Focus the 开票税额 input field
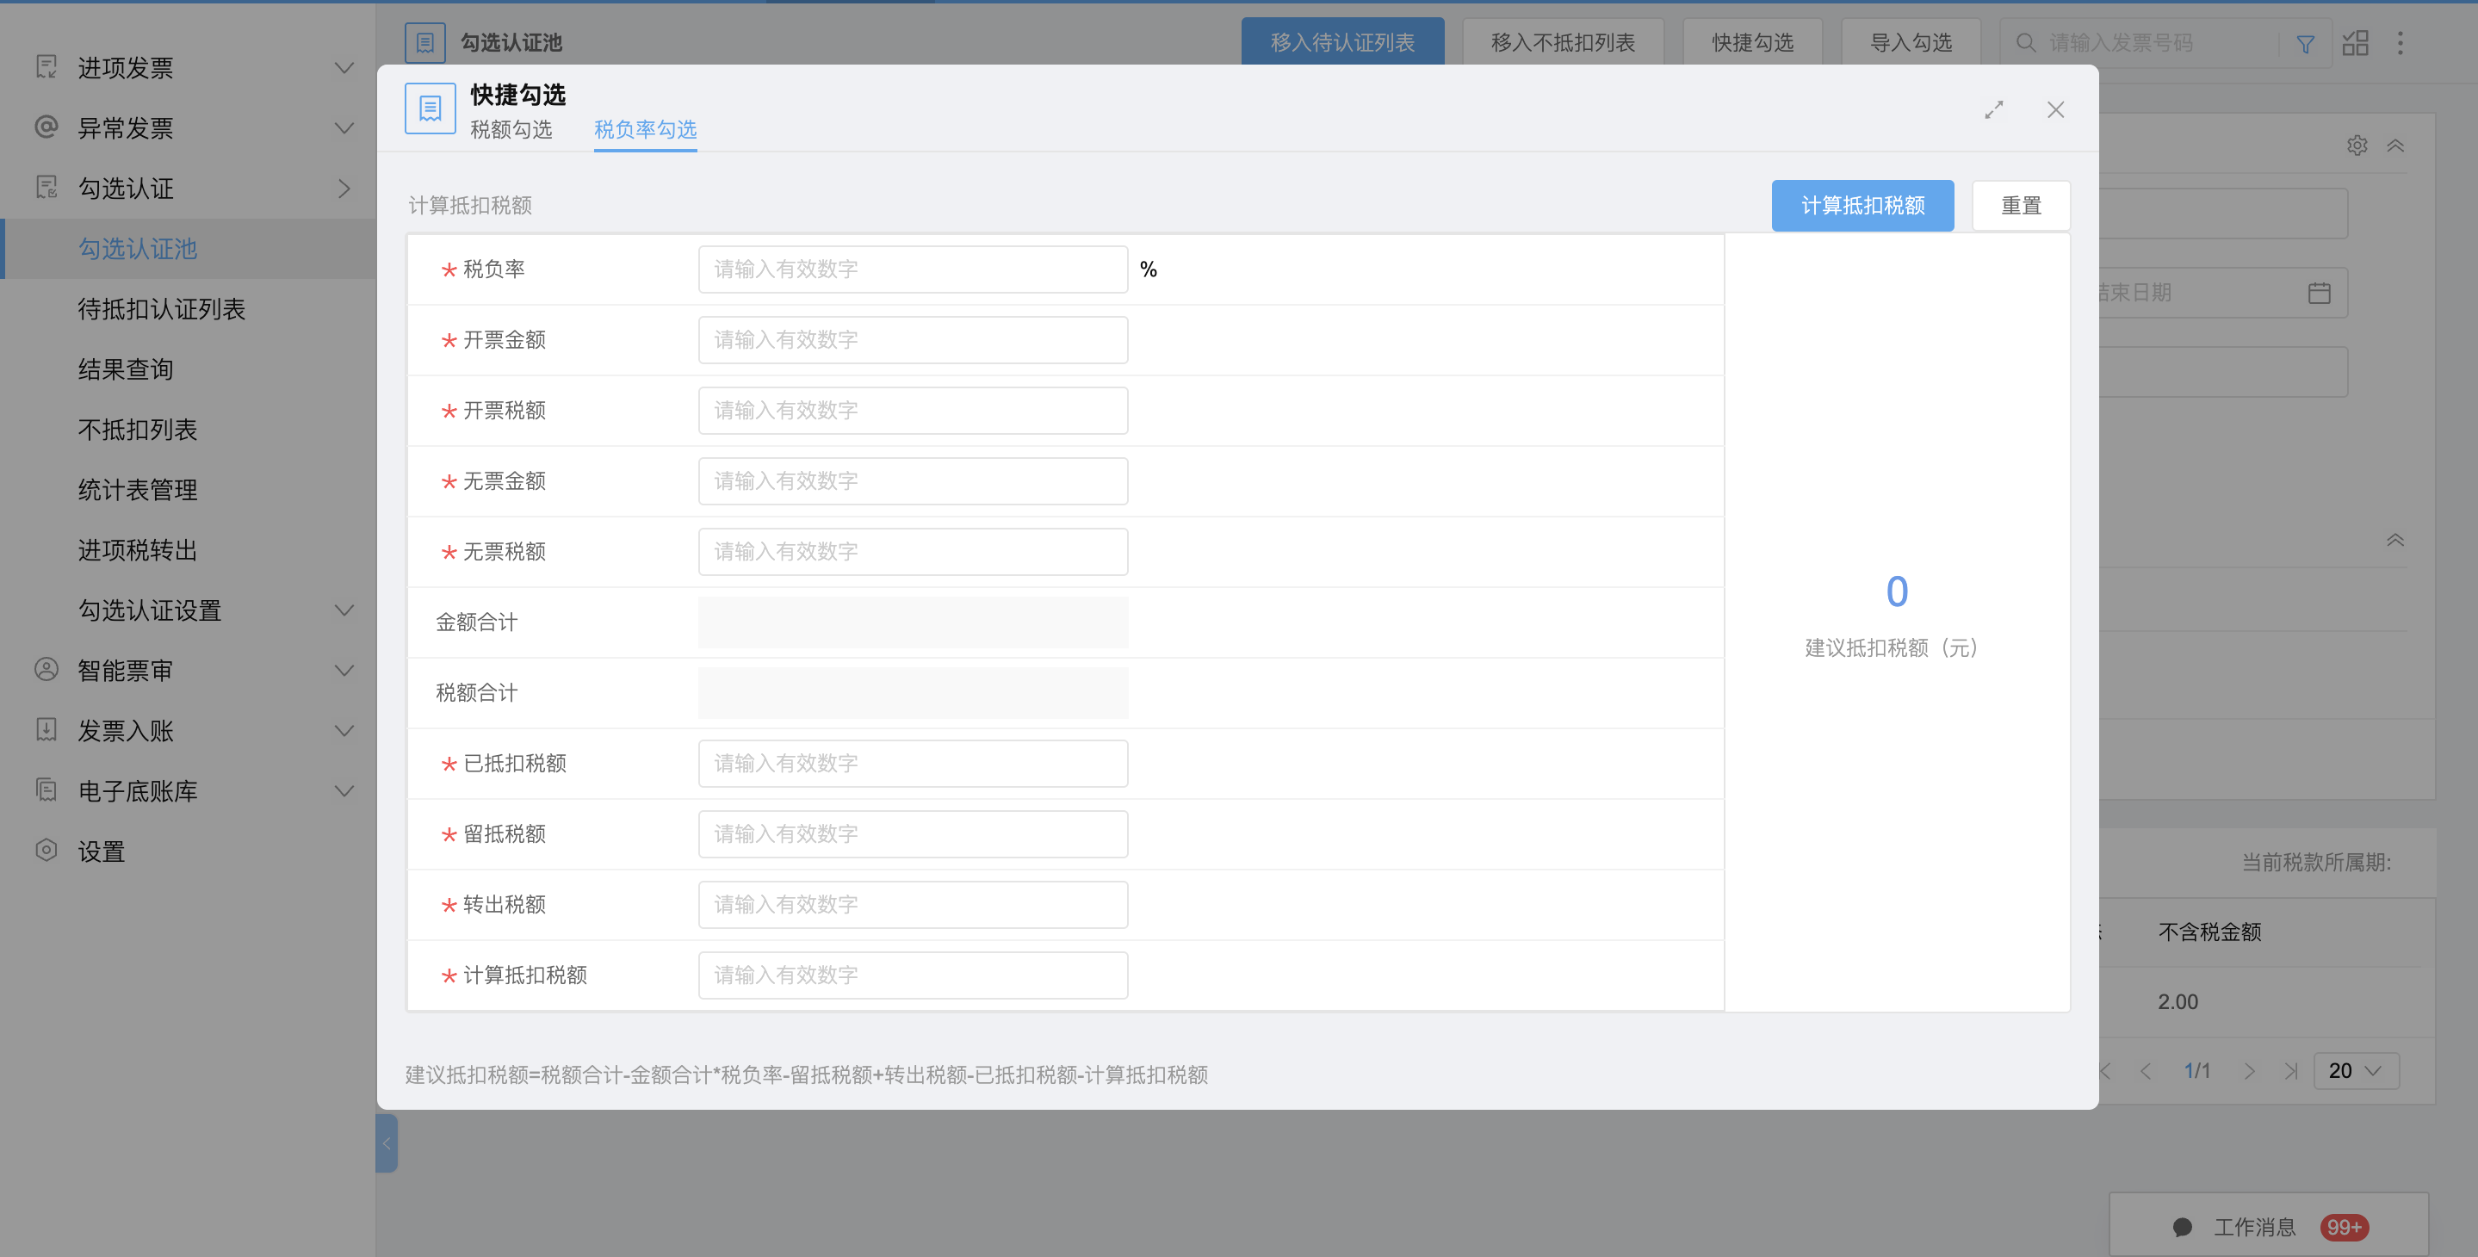This screenshot has height=1257, width=2478. point(913,411)
